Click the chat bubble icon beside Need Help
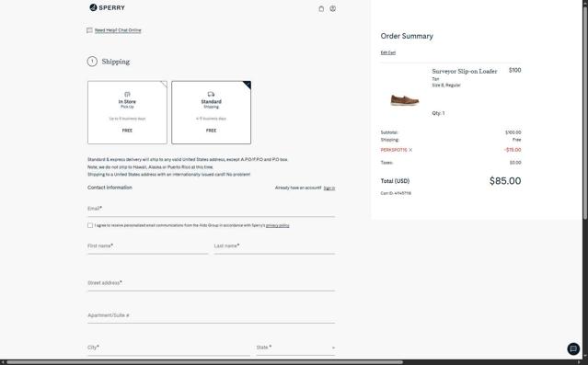 pos(89,30)
